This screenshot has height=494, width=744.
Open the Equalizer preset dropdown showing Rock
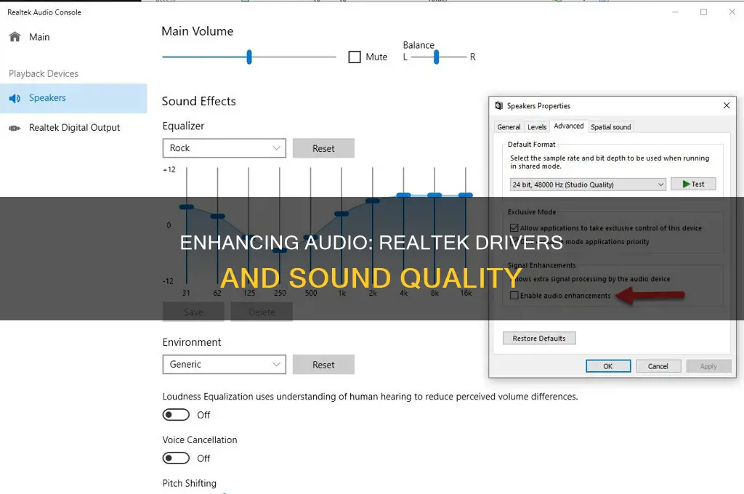click(x=224, y=148)
